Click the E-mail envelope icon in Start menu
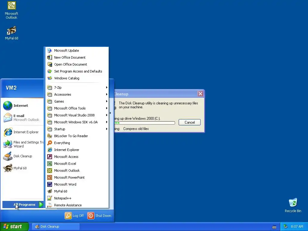Image resolution: width=308 pixels, height=231 pixels. pyautogui.click(x=8, y=118)
